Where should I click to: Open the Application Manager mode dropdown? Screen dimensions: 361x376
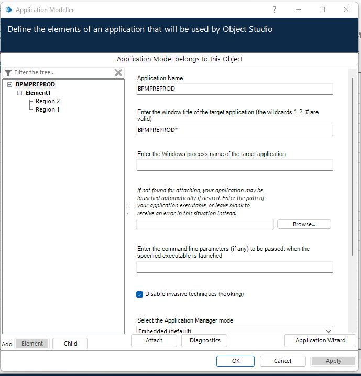[x=235, y=329]
